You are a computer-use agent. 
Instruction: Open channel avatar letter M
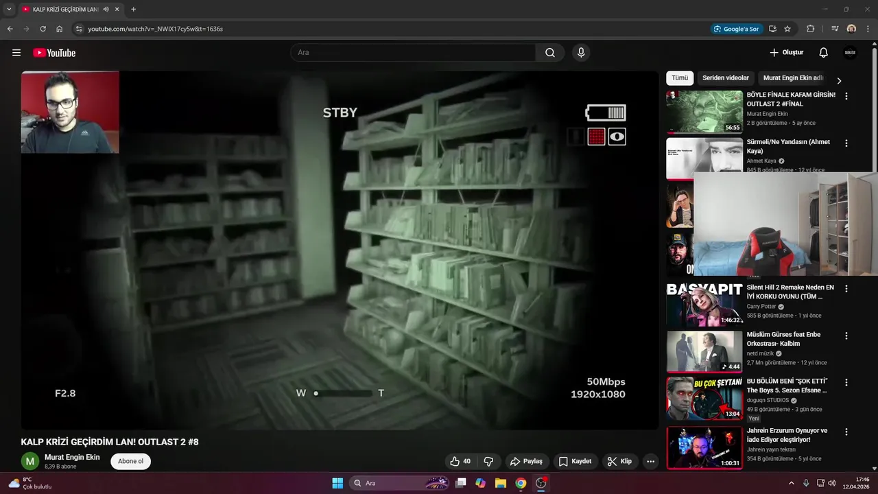29,462
